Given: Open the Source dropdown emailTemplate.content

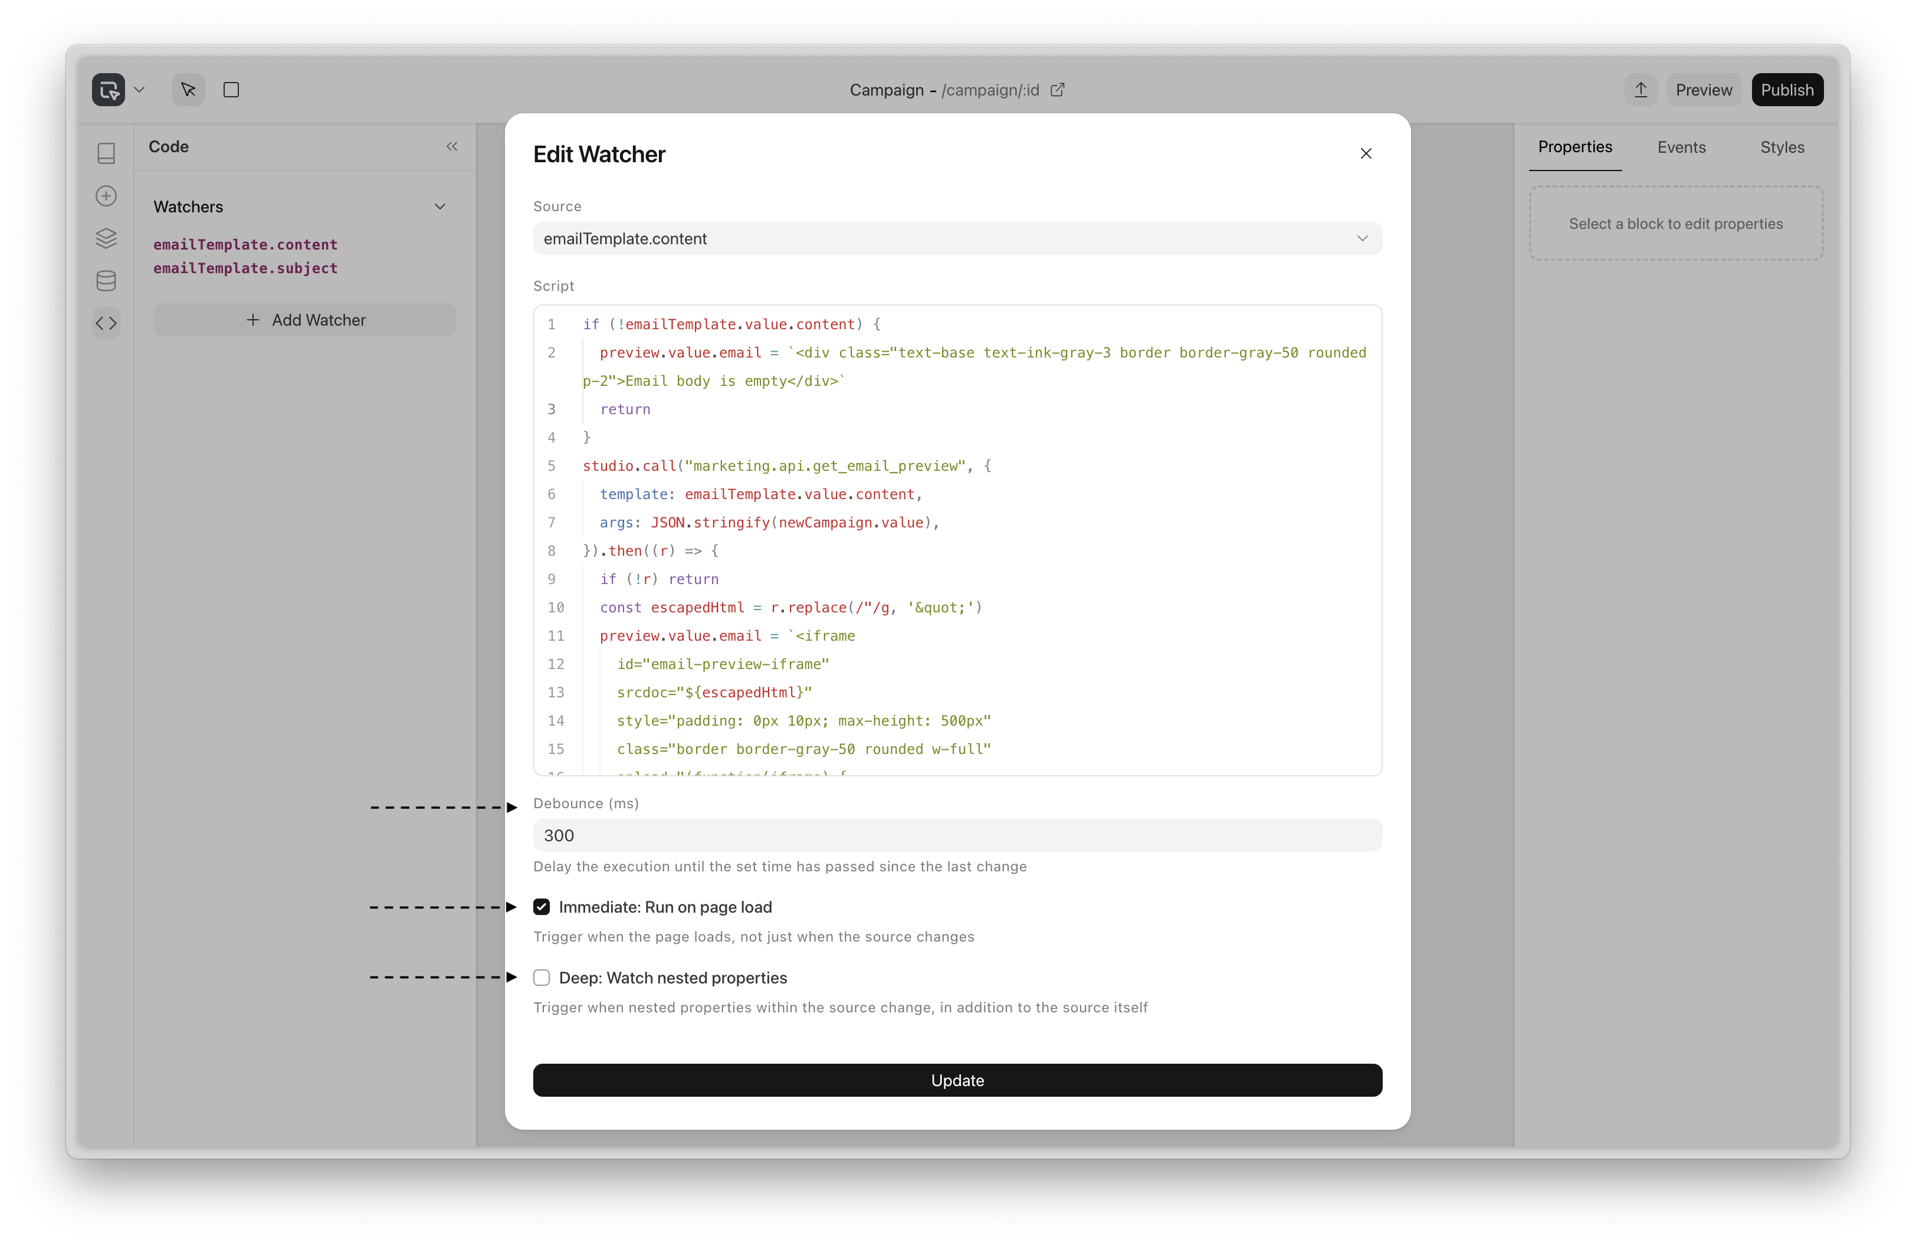Looking at the screenshot, I should point(956,238).
